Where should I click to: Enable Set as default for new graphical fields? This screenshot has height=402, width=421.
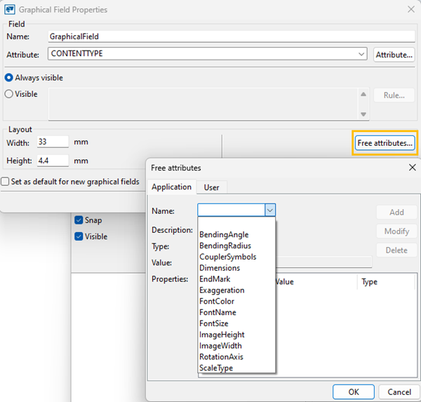tap(6, 182)
